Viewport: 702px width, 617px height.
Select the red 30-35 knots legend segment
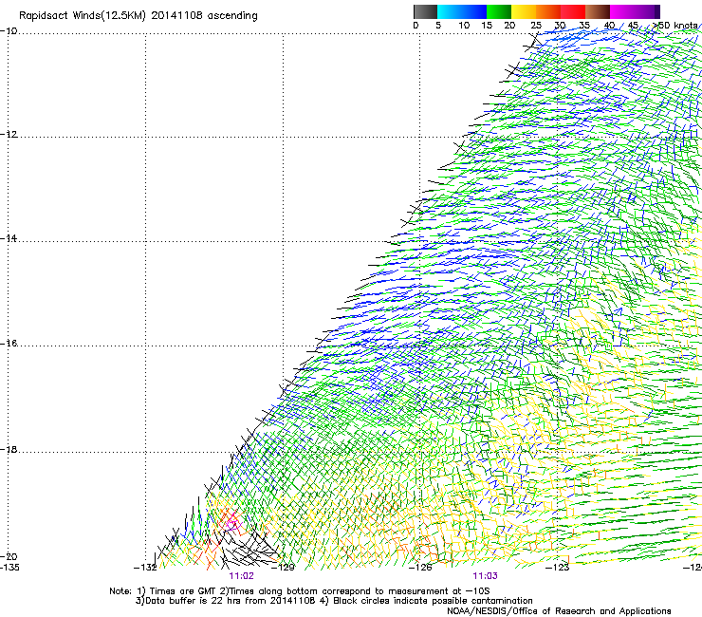click(x=573, y=11)
